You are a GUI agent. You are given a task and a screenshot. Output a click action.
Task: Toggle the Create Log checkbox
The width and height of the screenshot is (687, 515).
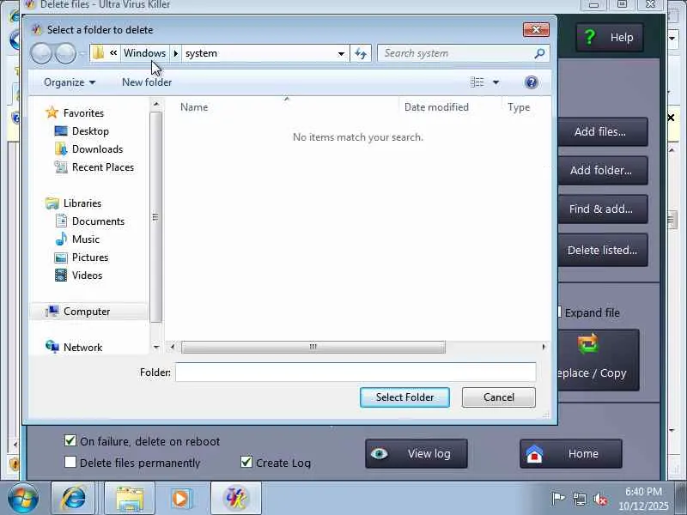[x=246, y=462]
